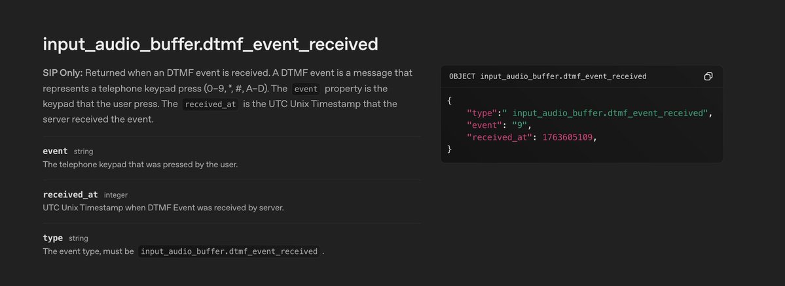Select the 'received_at' property name
This screenshot has width=785, height=286.
click(70, 195)
